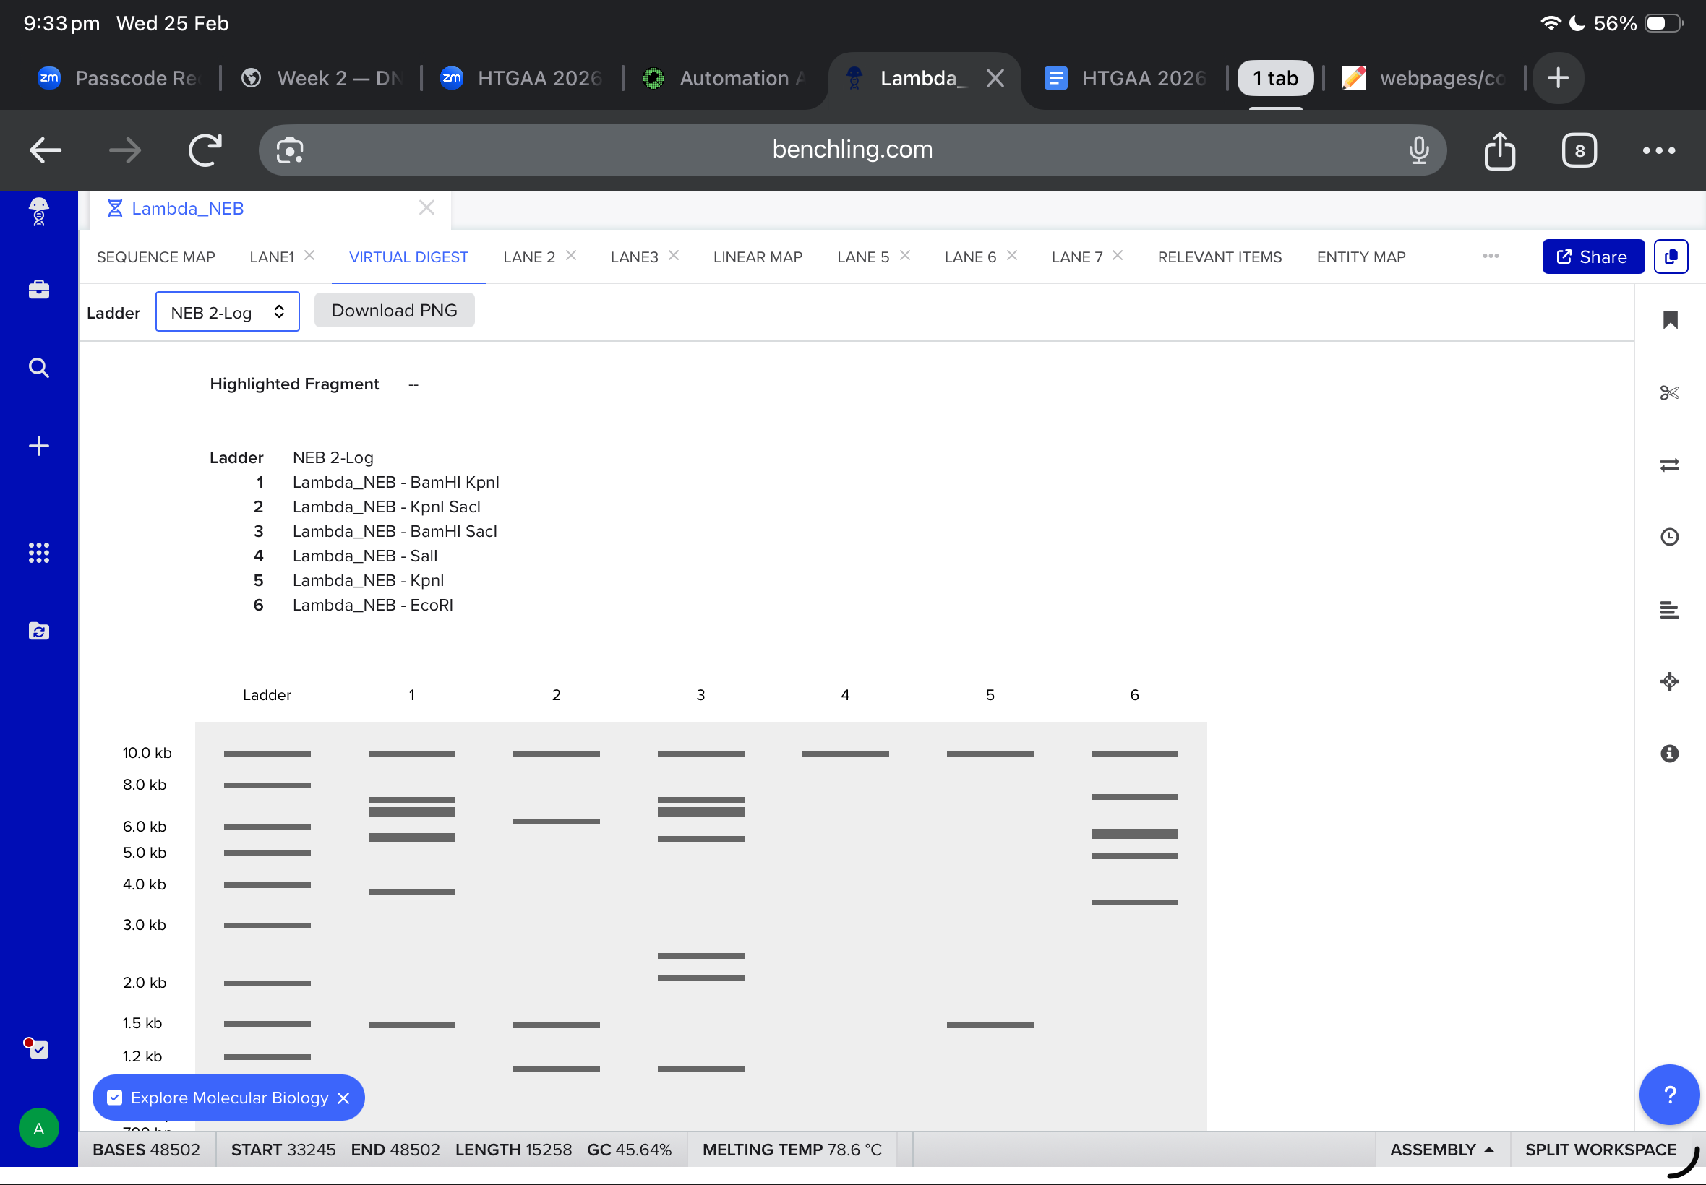
Task: Switch to the webpages browser tab
Action: (x=1426, y=78)
